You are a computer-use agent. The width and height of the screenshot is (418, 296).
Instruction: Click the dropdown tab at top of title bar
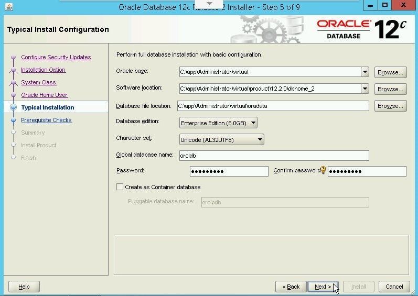[x=210, y=4]
